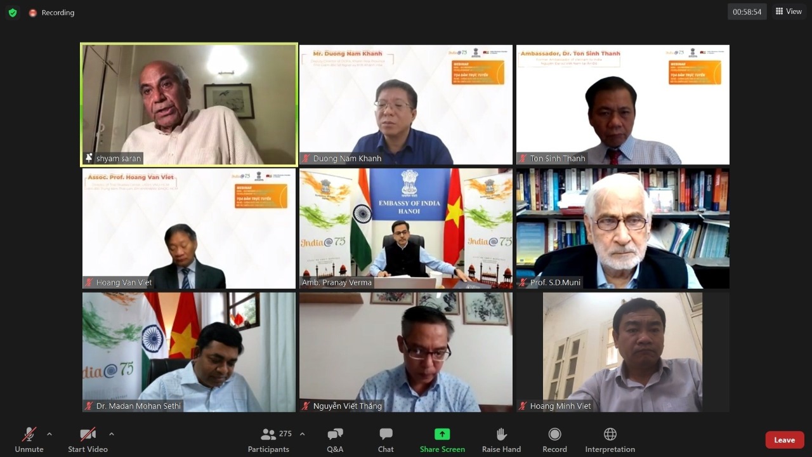Select Prof. S.D.Muni's video tile
The height and width of the screenshot is (457, 812).
coord(623,228)
